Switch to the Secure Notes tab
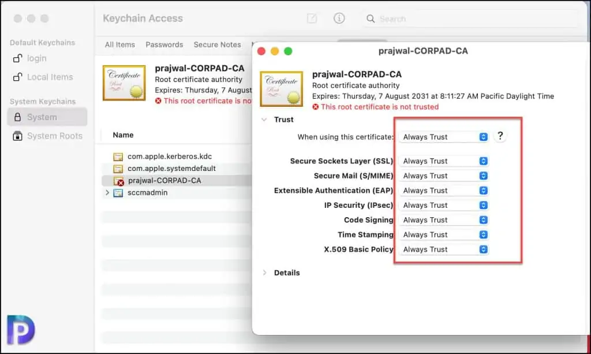This screenshot has width=591, height=354. (217, 44)
